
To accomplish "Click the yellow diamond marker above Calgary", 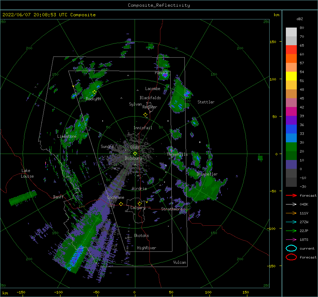I will click(x=140, y=203).
